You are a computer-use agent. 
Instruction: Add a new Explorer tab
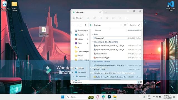click(x=106, y=12)
